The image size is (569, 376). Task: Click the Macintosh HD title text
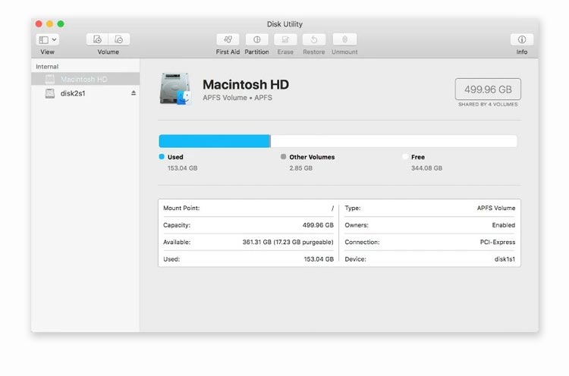coord(246,84)
